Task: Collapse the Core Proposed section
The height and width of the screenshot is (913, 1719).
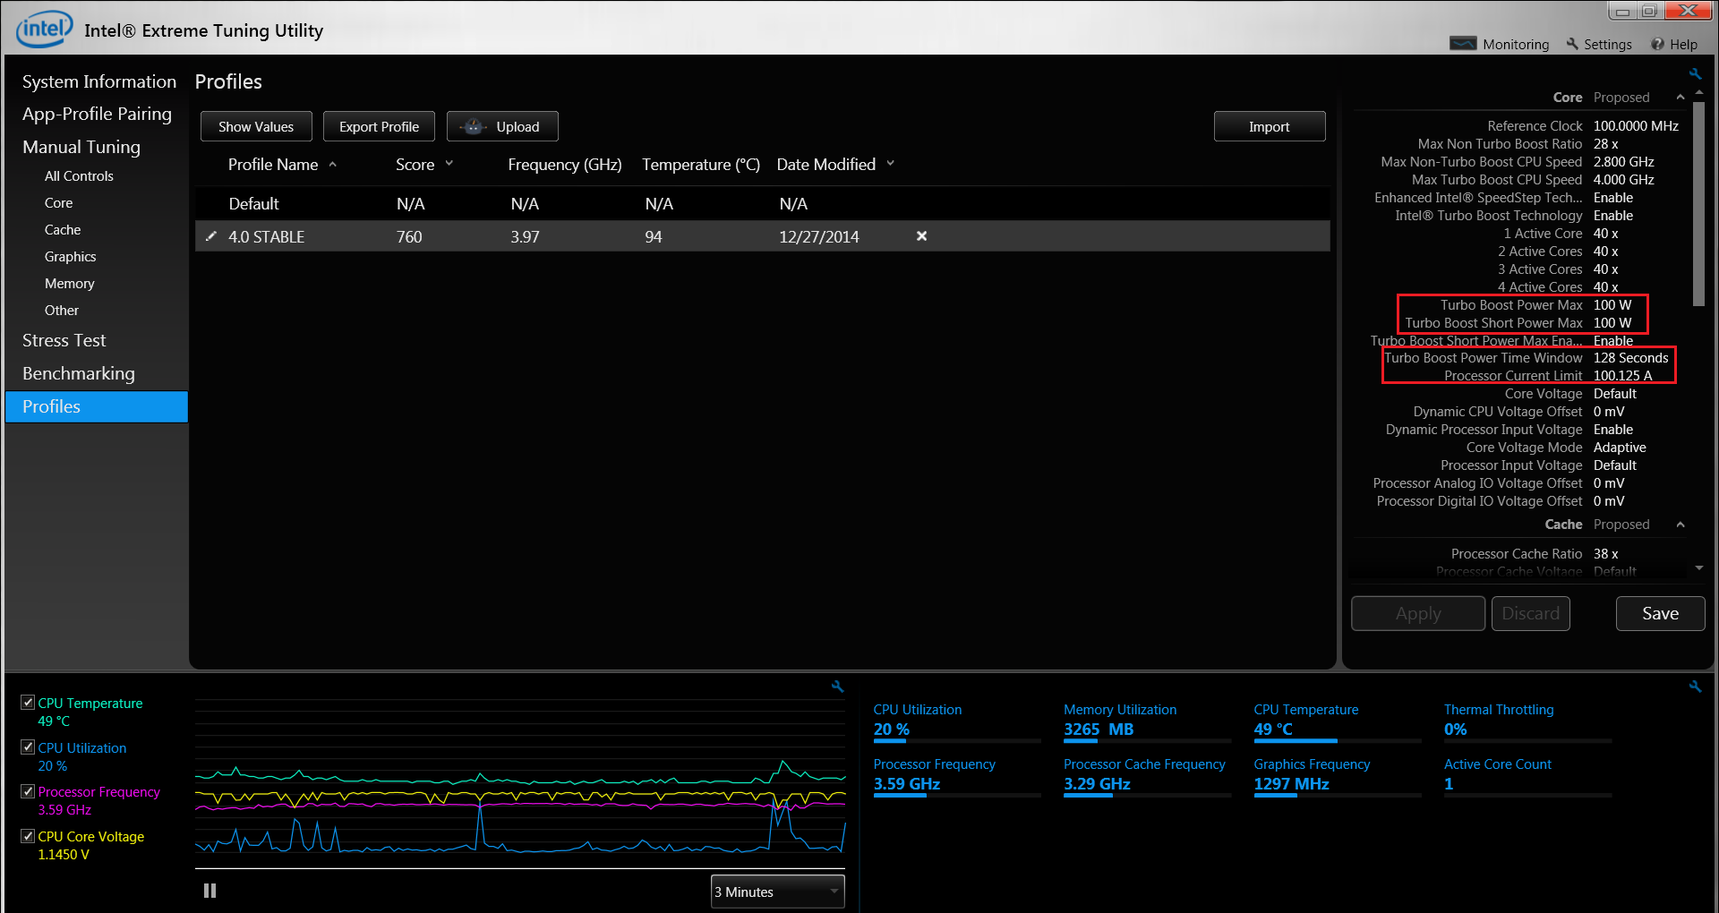Action: pyautogui.click(x=1681, y=98)
